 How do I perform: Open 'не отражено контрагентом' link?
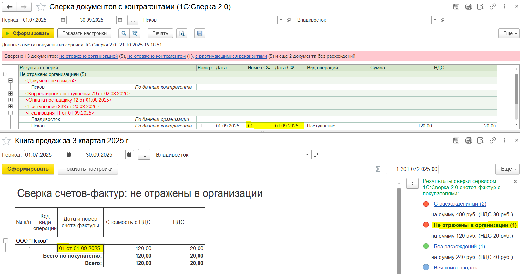(157, 56)
